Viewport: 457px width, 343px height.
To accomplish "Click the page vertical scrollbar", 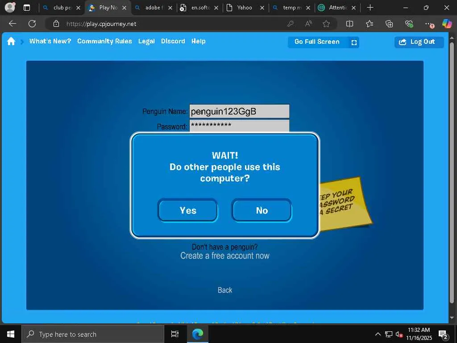I will tap(452, 172).
